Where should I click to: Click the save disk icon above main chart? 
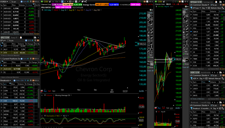(x=147, y=2)
